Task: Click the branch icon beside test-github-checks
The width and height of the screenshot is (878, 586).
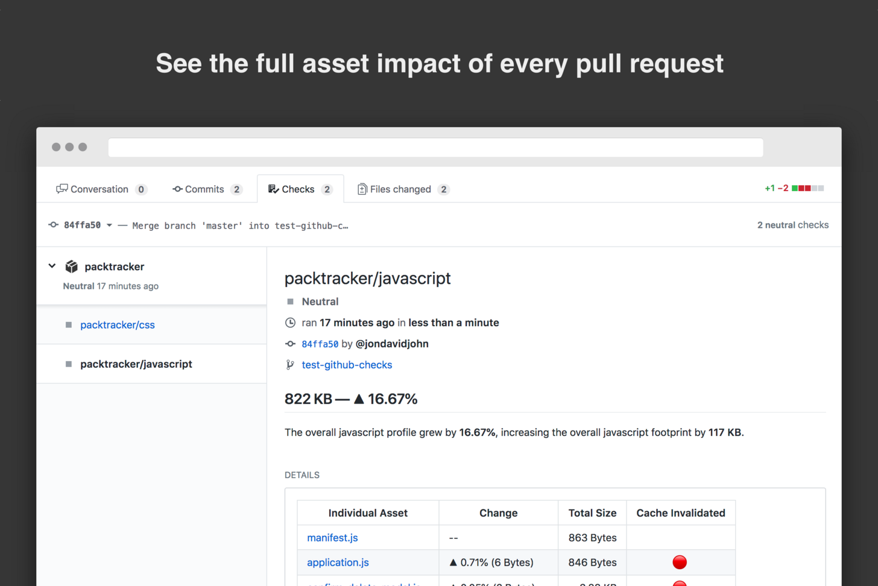Action: (x=289, y=365)
